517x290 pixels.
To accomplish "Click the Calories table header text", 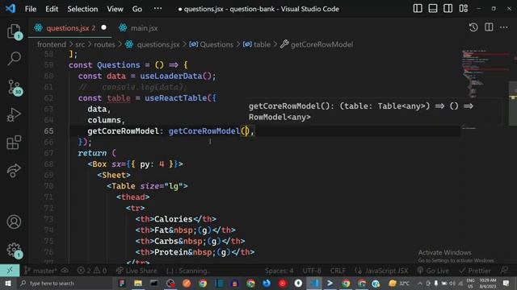I will point(174,219).
